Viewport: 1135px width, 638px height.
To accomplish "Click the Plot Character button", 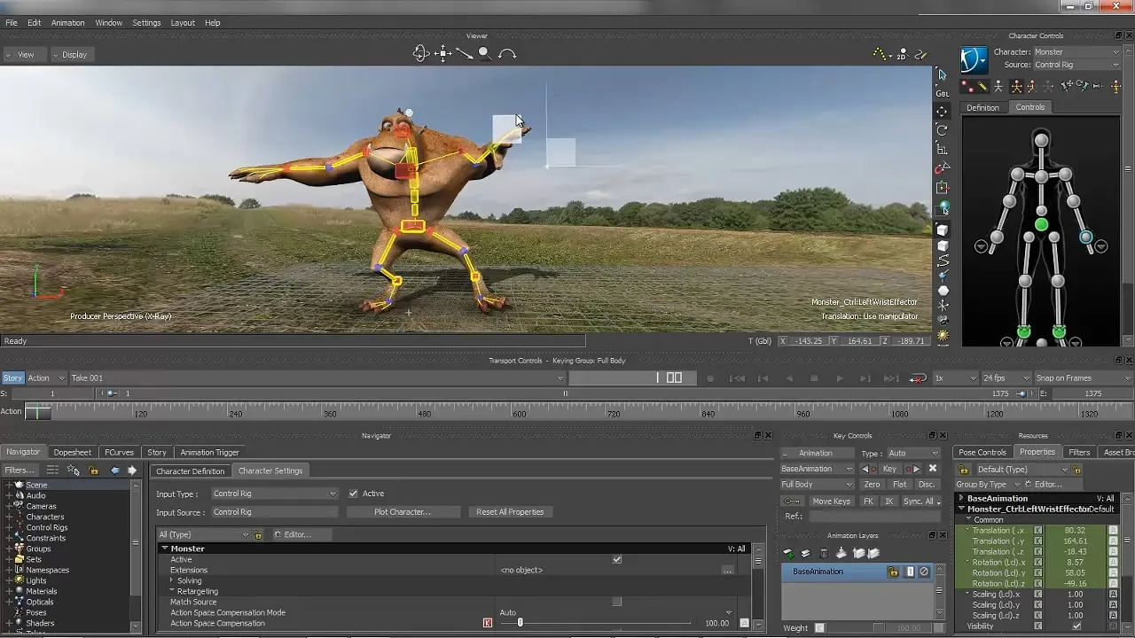I will pos(403,511).
